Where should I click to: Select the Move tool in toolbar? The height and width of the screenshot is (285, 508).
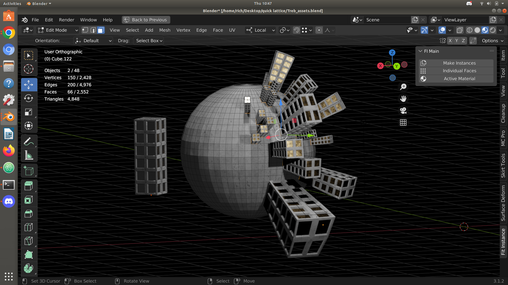coord(29,85)
